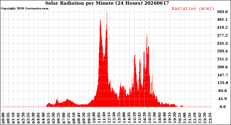The height and width of the screenshot is (125, 231).
Task: Click the 23:55 time axis label
Action: [210, 118]
